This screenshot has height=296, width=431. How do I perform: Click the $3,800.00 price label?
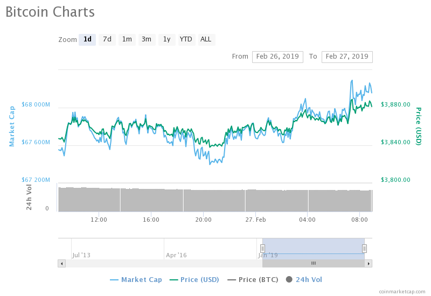coord(395,180)
